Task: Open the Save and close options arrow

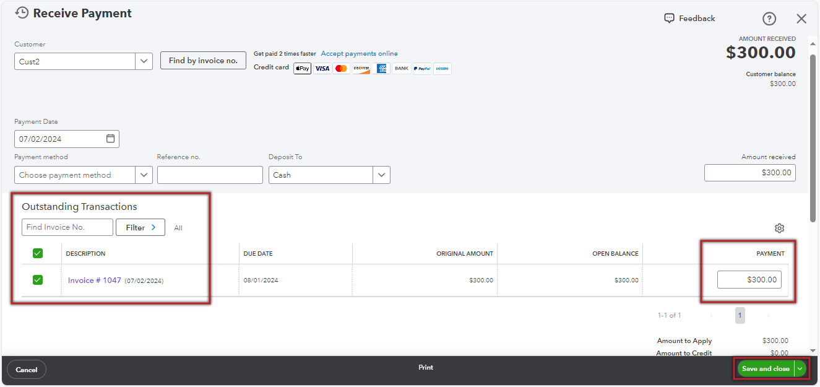Action: [800, 368]
